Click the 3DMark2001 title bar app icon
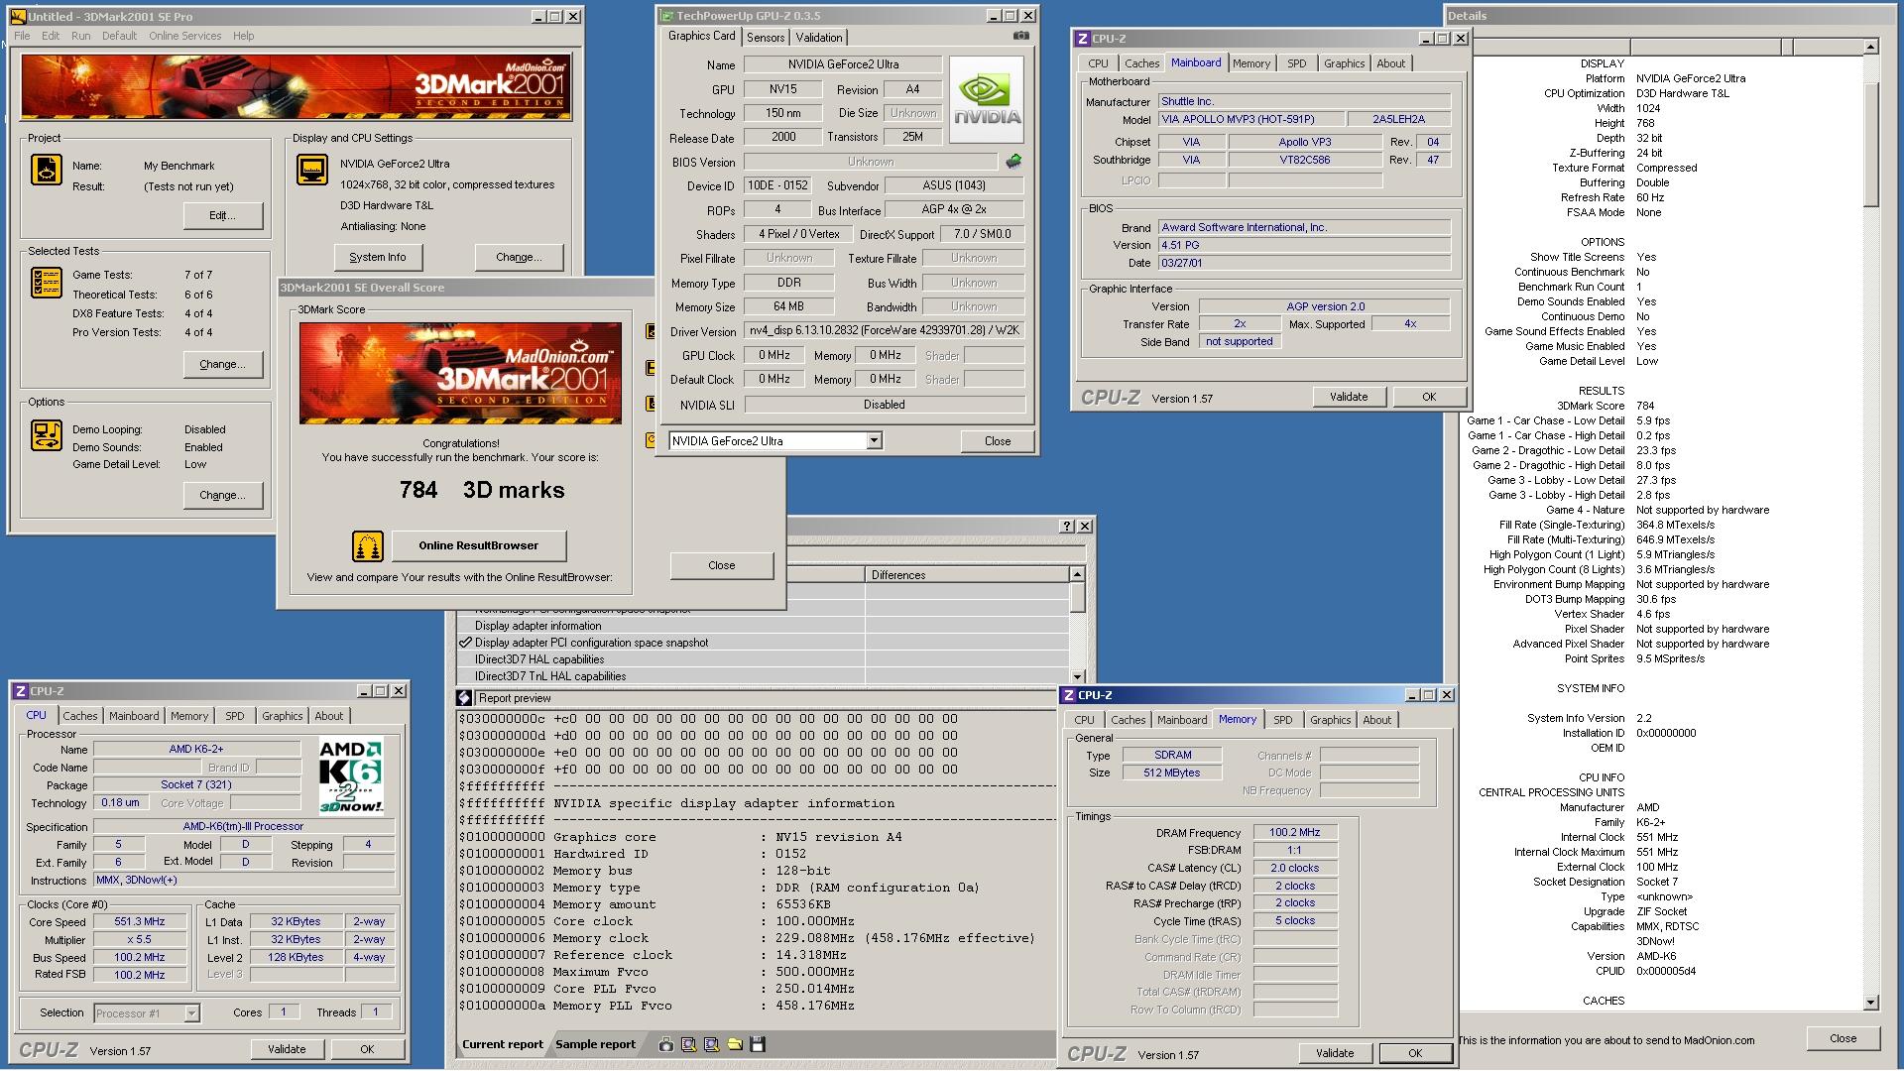The height and width of the screenshot is (1071, 1904). 18,16
